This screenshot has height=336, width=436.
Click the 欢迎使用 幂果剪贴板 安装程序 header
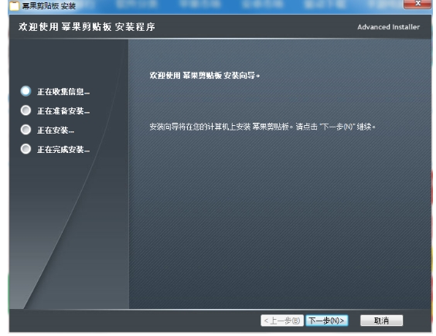87,27
